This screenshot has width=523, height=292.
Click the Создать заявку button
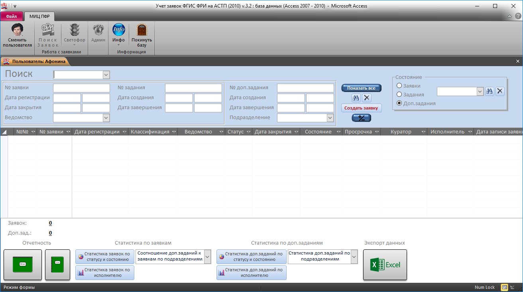361,108
